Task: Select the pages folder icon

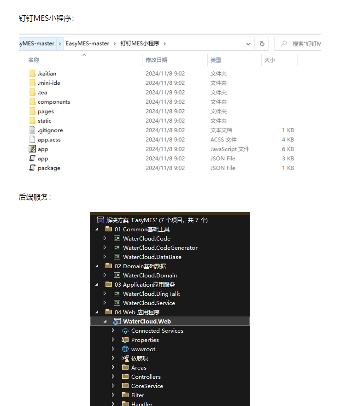Action: [x=32, y=111]
